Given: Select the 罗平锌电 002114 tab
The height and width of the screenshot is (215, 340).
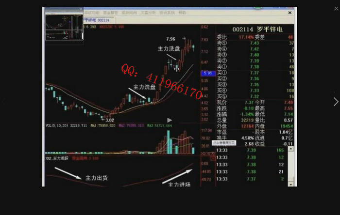Looking at the screenshot, I should click(97, 20).
